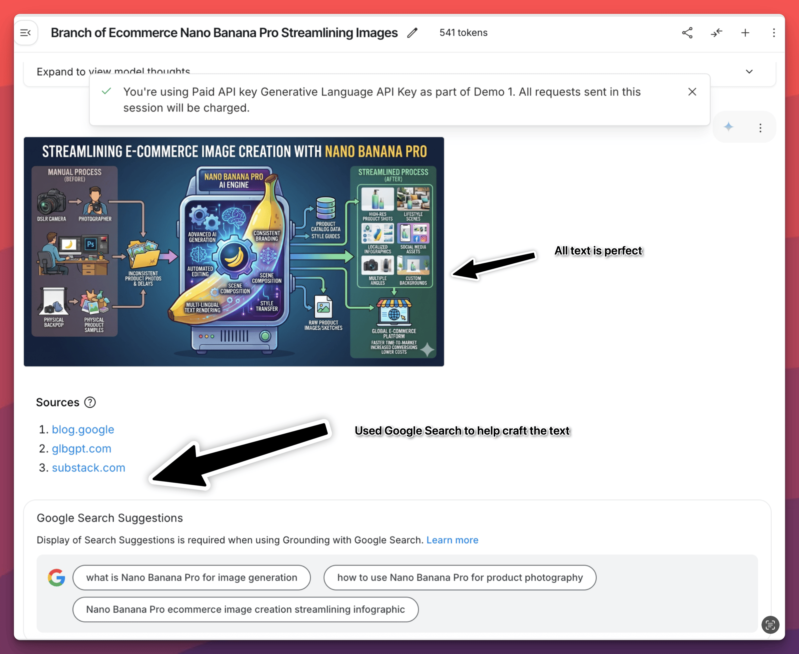Open the compare mode arrows icon
This screenshot has height=654, width=799.
point(716,33)
